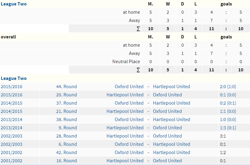250x165 pixels.
Task: View the 1:1 (0:0) result
Action: pyautogui.click(x=228, y=111)
